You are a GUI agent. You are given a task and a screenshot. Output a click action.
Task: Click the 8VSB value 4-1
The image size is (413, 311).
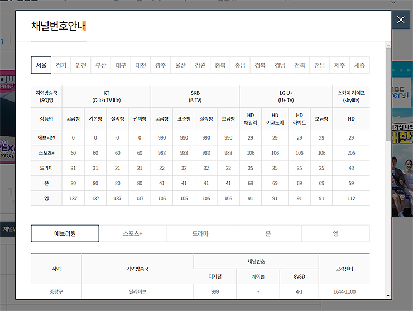[x=299, y=291]
